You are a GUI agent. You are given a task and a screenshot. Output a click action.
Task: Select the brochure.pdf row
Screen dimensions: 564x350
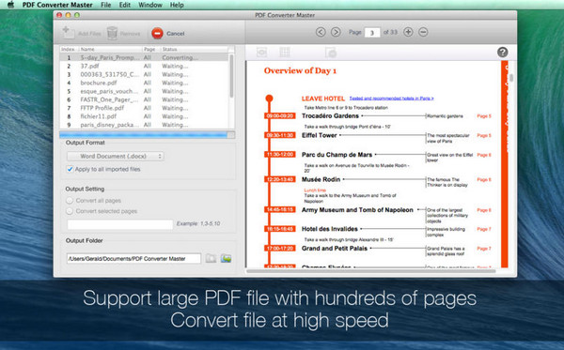coord(144,83)
